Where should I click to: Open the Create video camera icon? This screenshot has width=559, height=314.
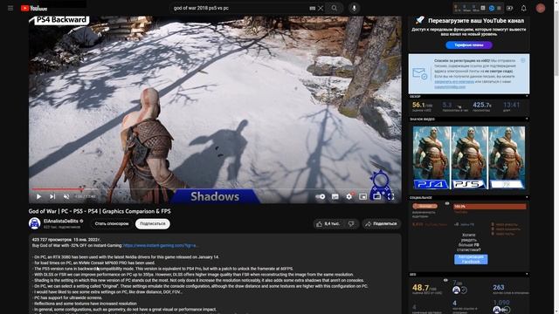(509, 8)
